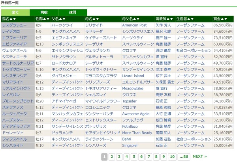The height and width of the screenshot is (162, 237).
Task: Click breeder 社台コーポレーション in ヴェラアズール row
Action: [x=194, y=50]
